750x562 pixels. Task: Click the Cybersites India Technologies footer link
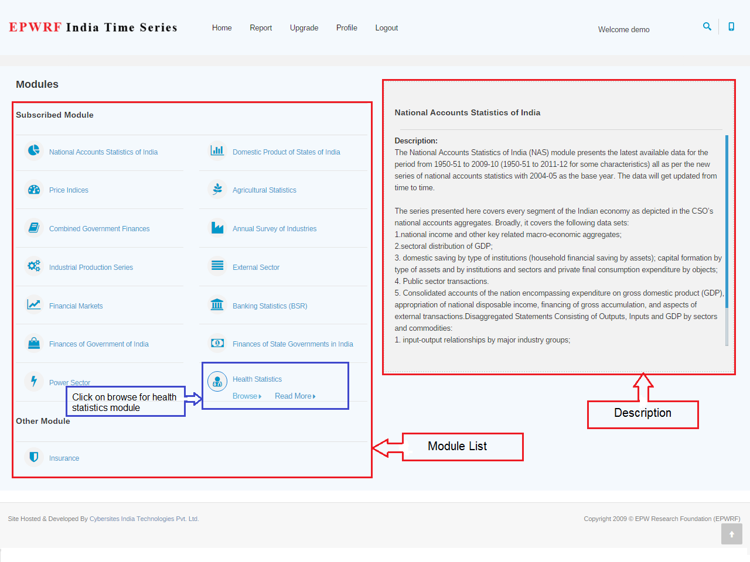click(x=144, y=519)
